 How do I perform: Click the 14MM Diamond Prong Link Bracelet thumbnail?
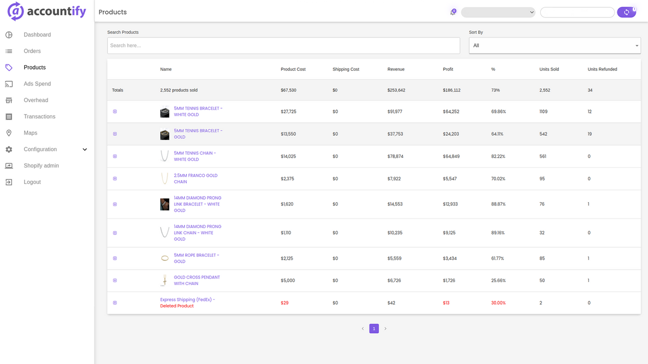point(165,204)
